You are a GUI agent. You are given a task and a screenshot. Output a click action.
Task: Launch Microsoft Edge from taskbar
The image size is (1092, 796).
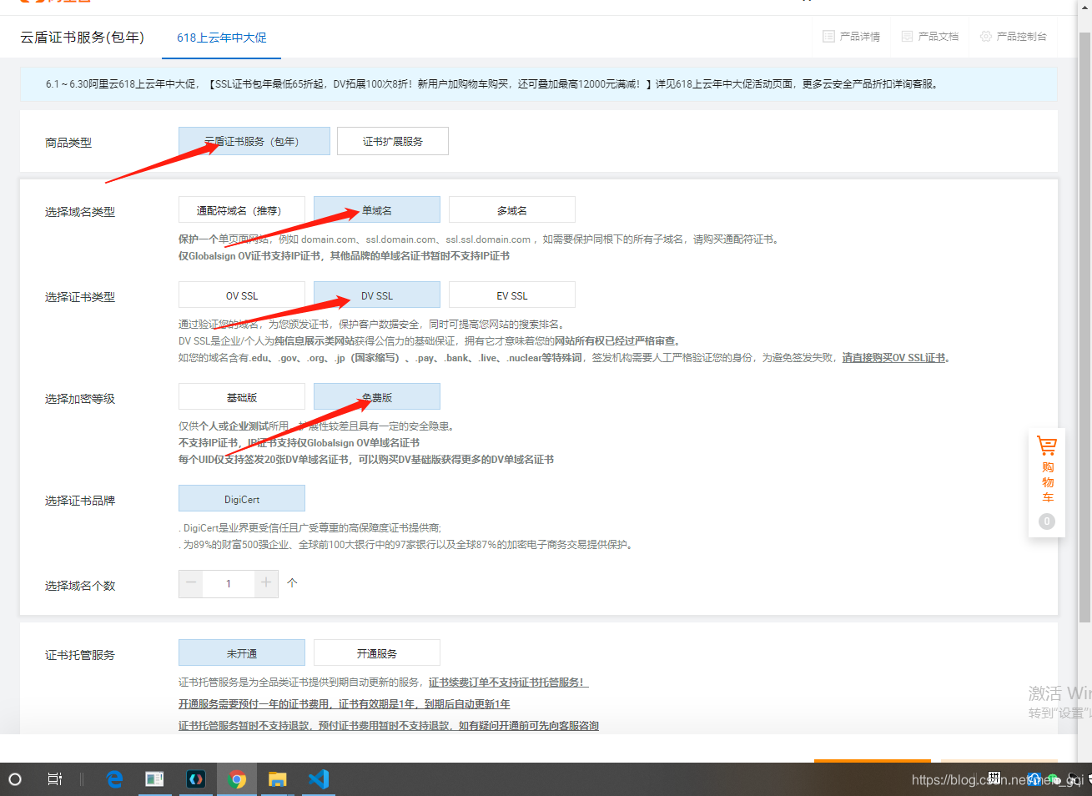point(115,779)
